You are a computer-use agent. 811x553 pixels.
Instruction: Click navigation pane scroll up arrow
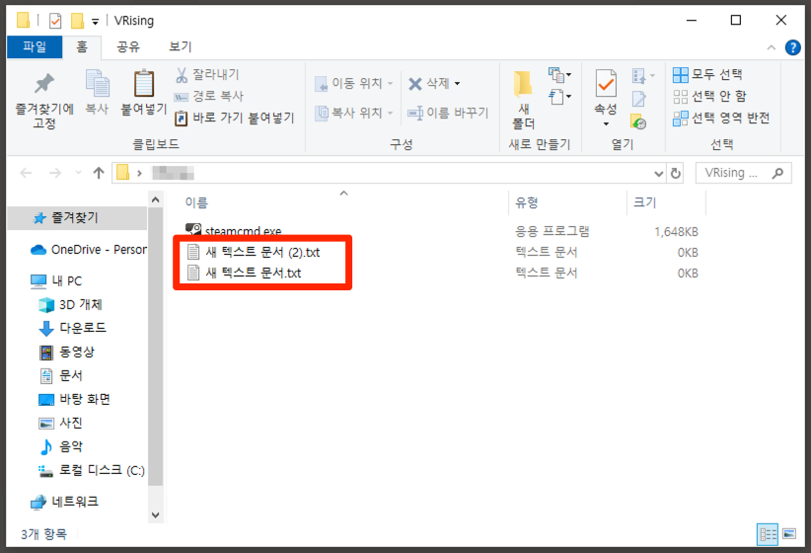coord(155,199)
